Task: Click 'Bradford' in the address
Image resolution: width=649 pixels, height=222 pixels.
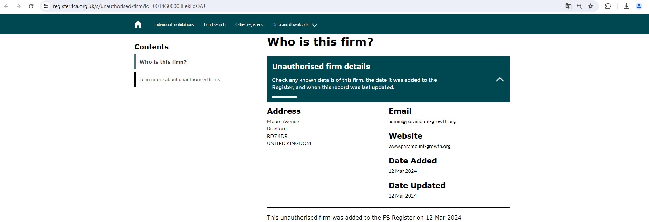Action: coord(277,129)
